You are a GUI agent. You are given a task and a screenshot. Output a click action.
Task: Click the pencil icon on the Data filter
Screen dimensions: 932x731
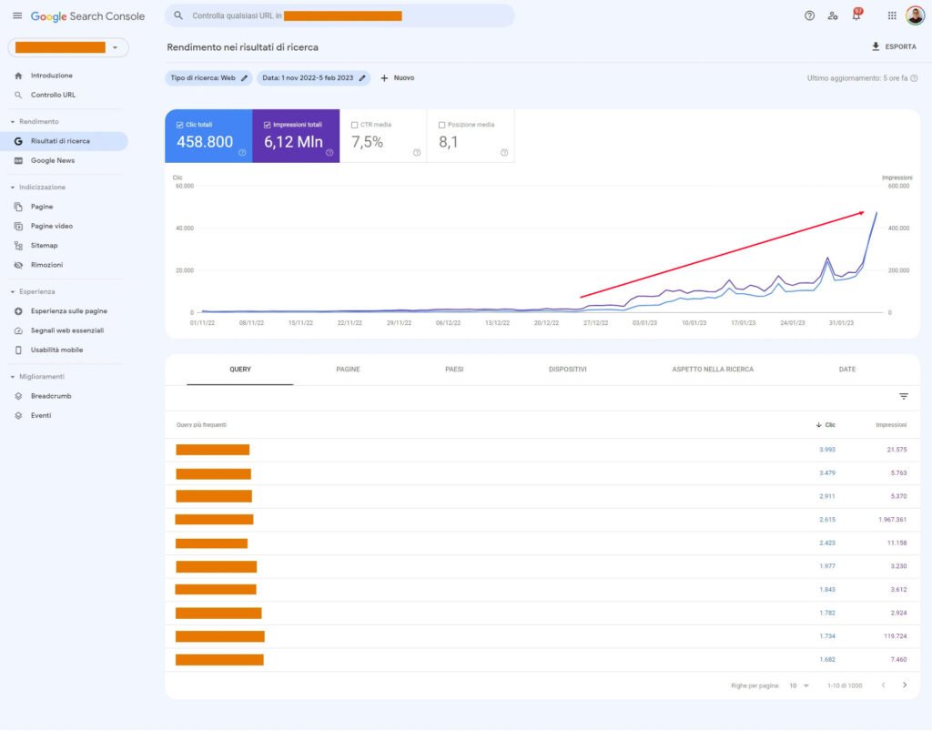coord(361,78)
